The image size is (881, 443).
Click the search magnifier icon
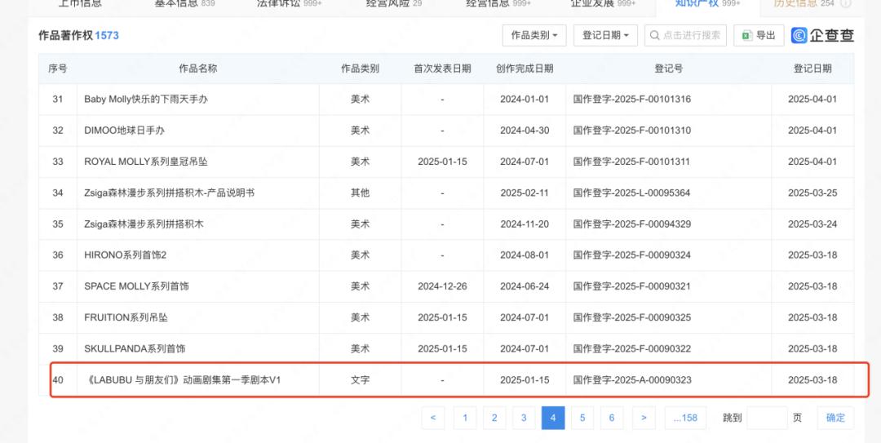654,35
